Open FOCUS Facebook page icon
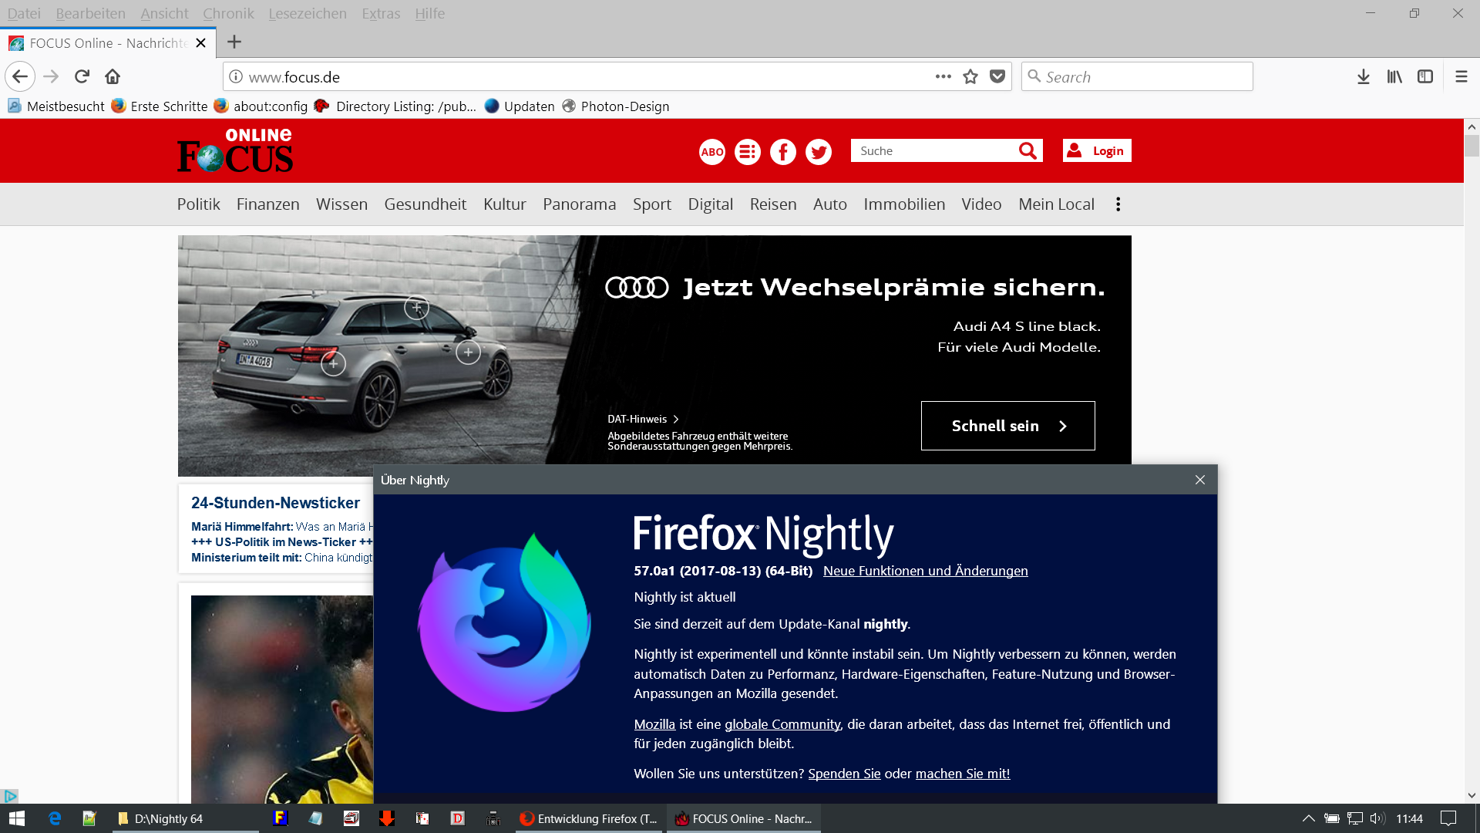 tap(783, 152)
